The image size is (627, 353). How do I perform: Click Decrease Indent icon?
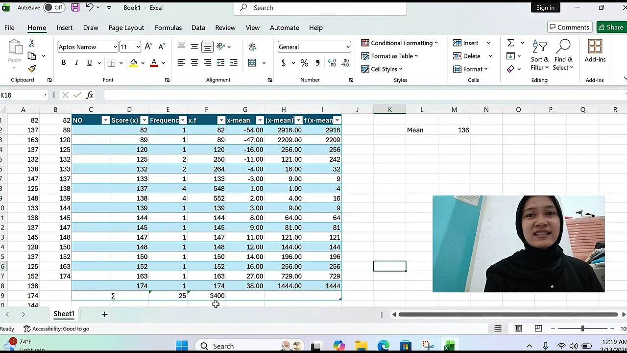(220, 63)
